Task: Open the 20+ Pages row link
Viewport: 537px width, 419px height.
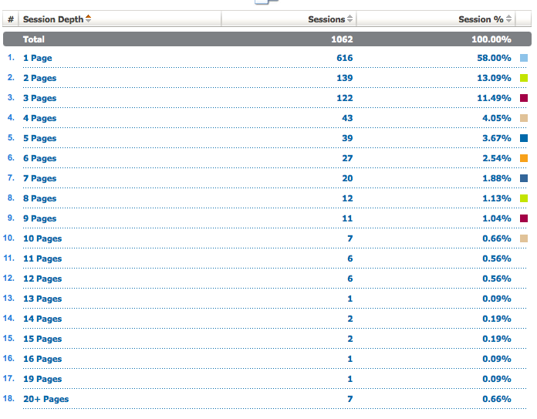Action: click(46, 399)
